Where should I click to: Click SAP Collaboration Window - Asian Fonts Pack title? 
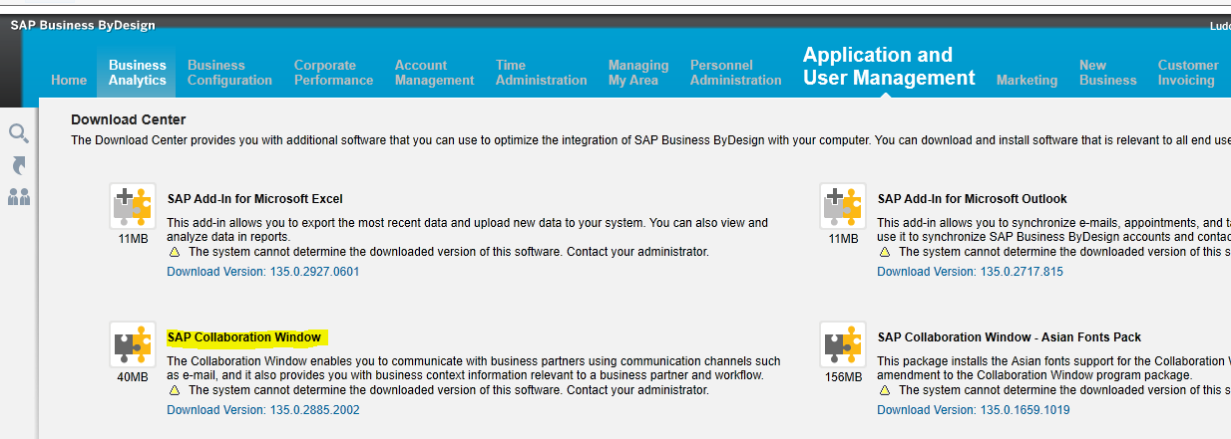point(1009,337)
